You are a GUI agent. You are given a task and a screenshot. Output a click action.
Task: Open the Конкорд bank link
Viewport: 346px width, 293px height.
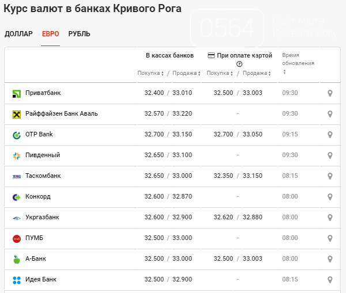(38, 196)
